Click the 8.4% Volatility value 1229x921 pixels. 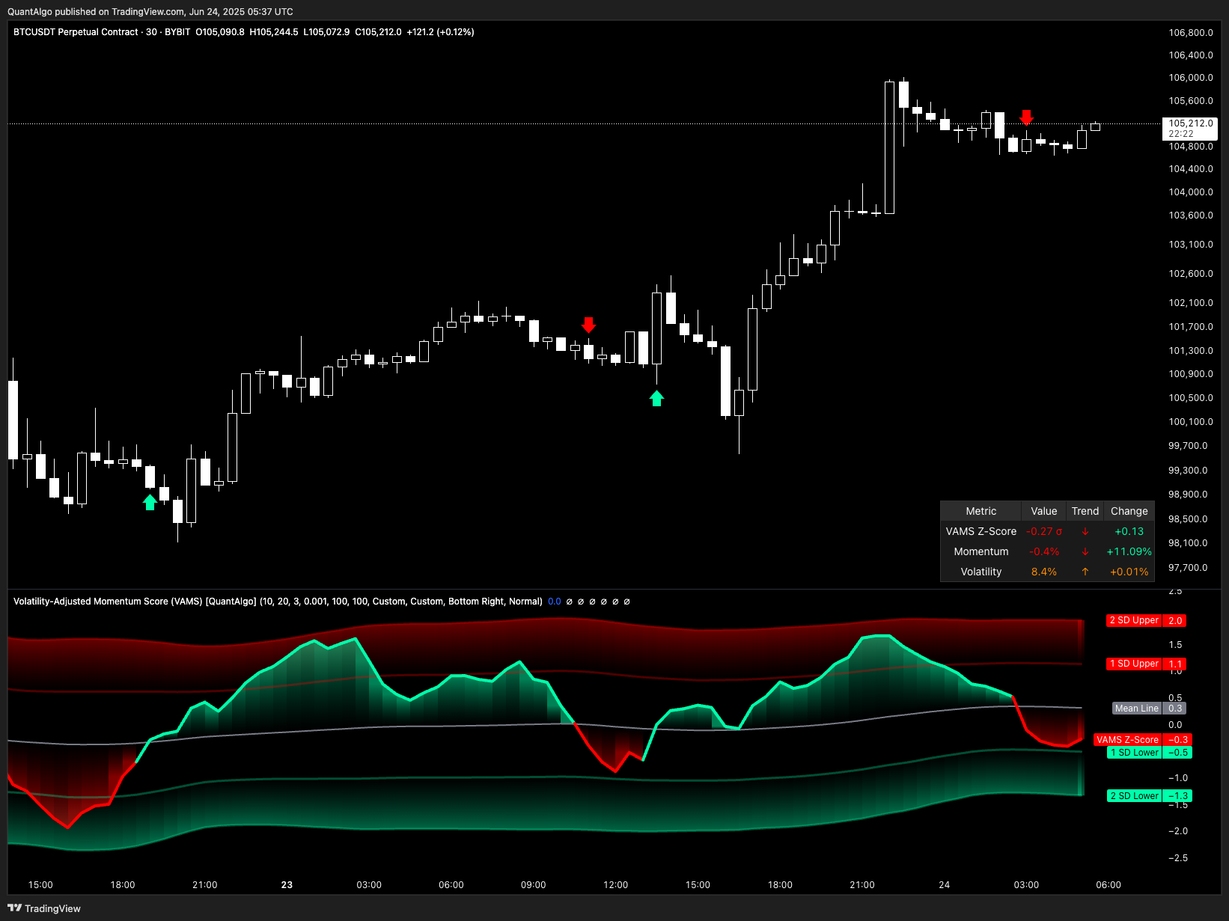pos(1043,572)
